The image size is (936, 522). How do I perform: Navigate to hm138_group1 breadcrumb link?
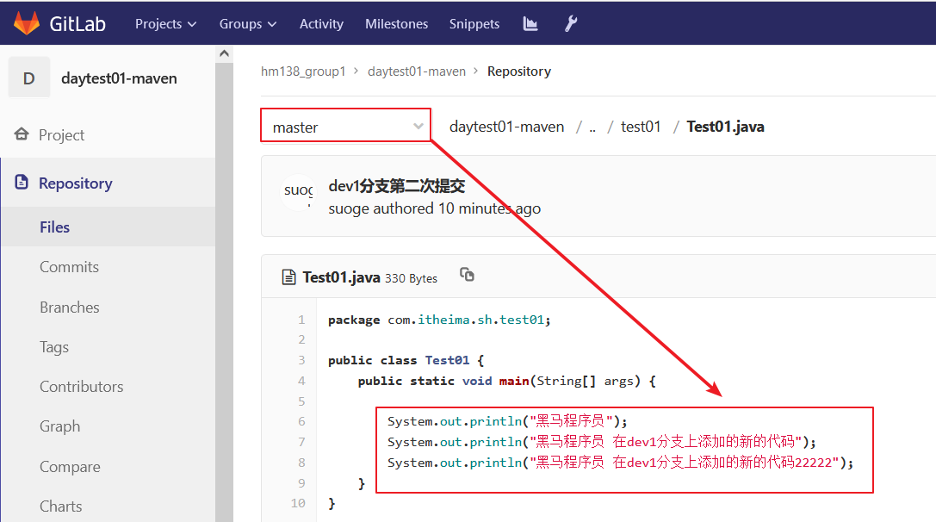[x=303, y=71]
